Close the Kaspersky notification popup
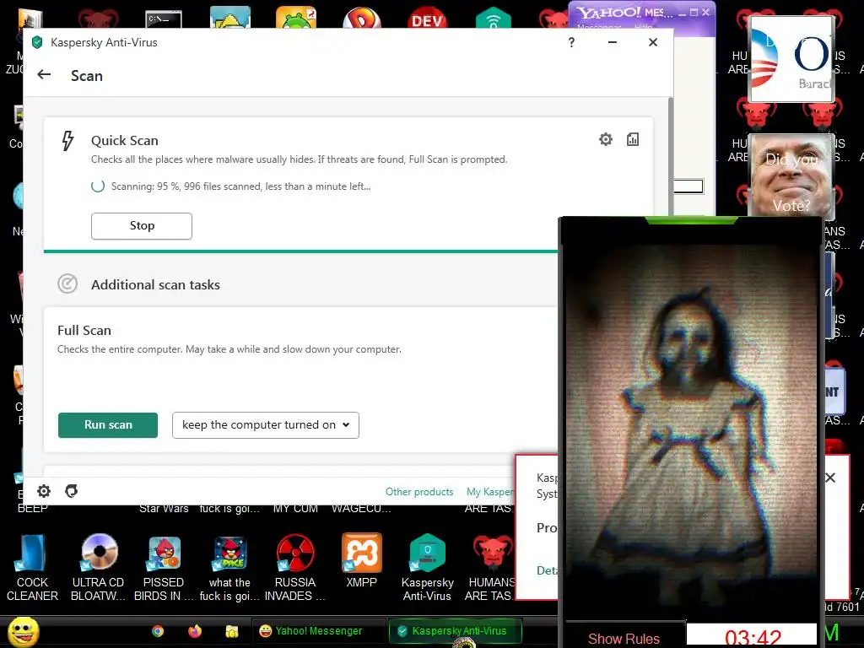 tap(830, 478)
